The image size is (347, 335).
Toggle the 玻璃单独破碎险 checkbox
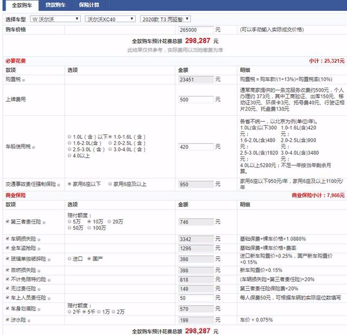coord(8,259)
